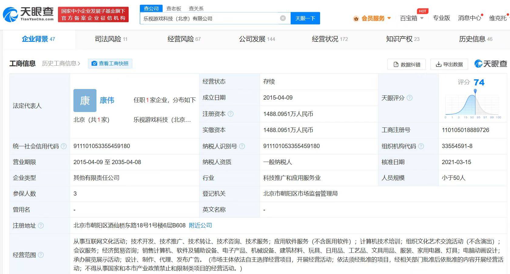
Task: Open 历史工商信息 link
Action: point(61,63)
